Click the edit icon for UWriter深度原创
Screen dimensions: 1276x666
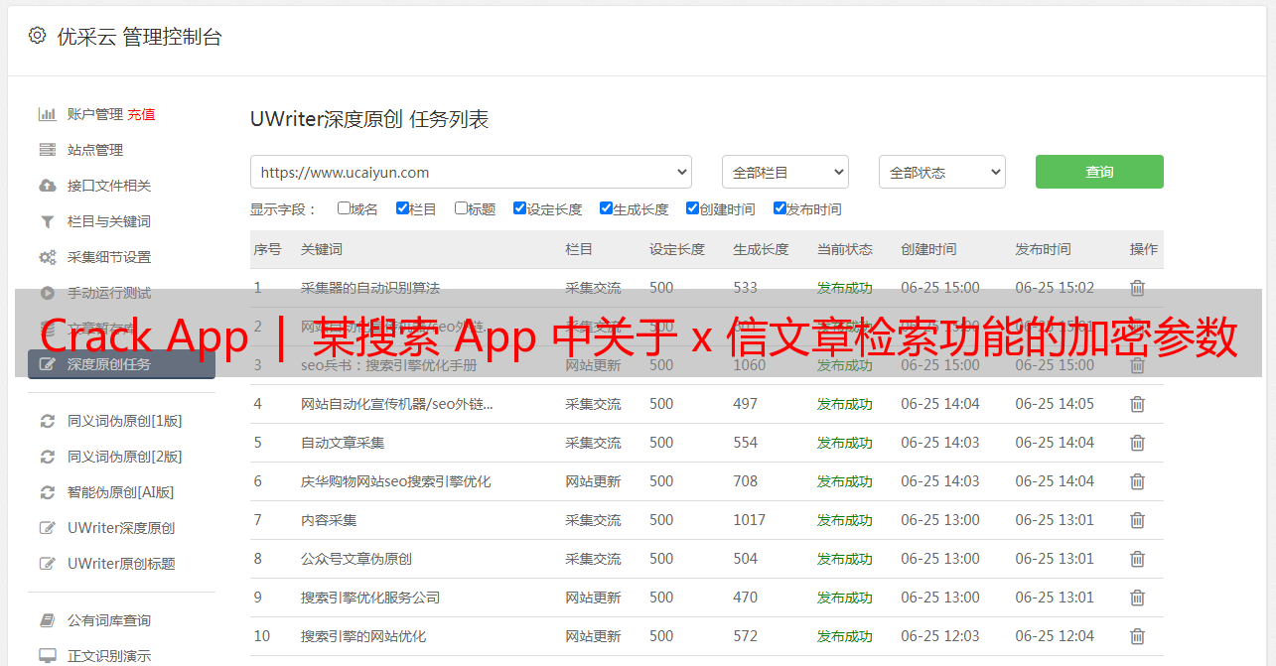[x=47, y=528]
